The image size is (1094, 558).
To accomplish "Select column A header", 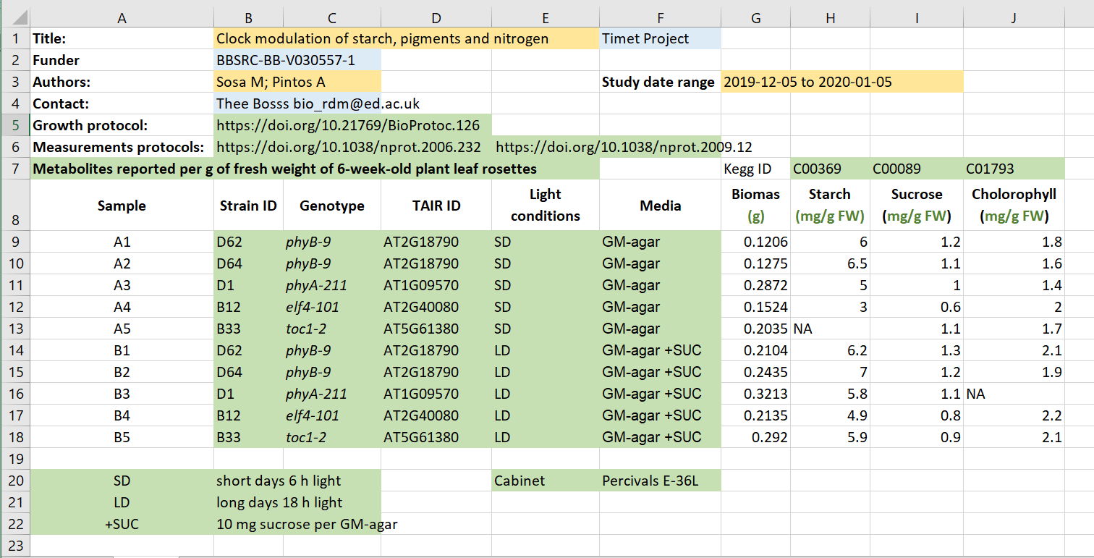I will (122, 18).
